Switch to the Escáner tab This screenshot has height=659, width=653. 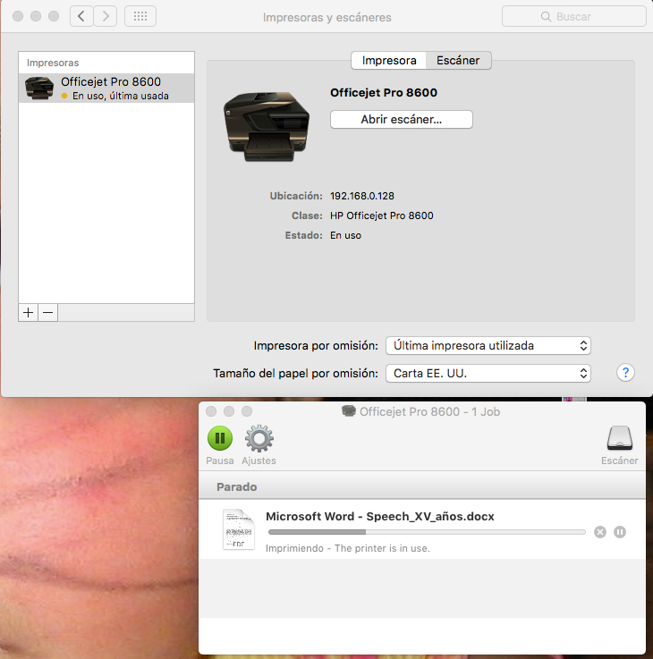coord(458,61)
